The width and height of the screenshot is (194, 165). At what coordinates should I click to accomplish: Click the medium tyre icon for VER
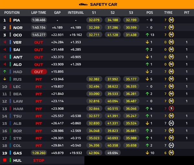point(171,42)
